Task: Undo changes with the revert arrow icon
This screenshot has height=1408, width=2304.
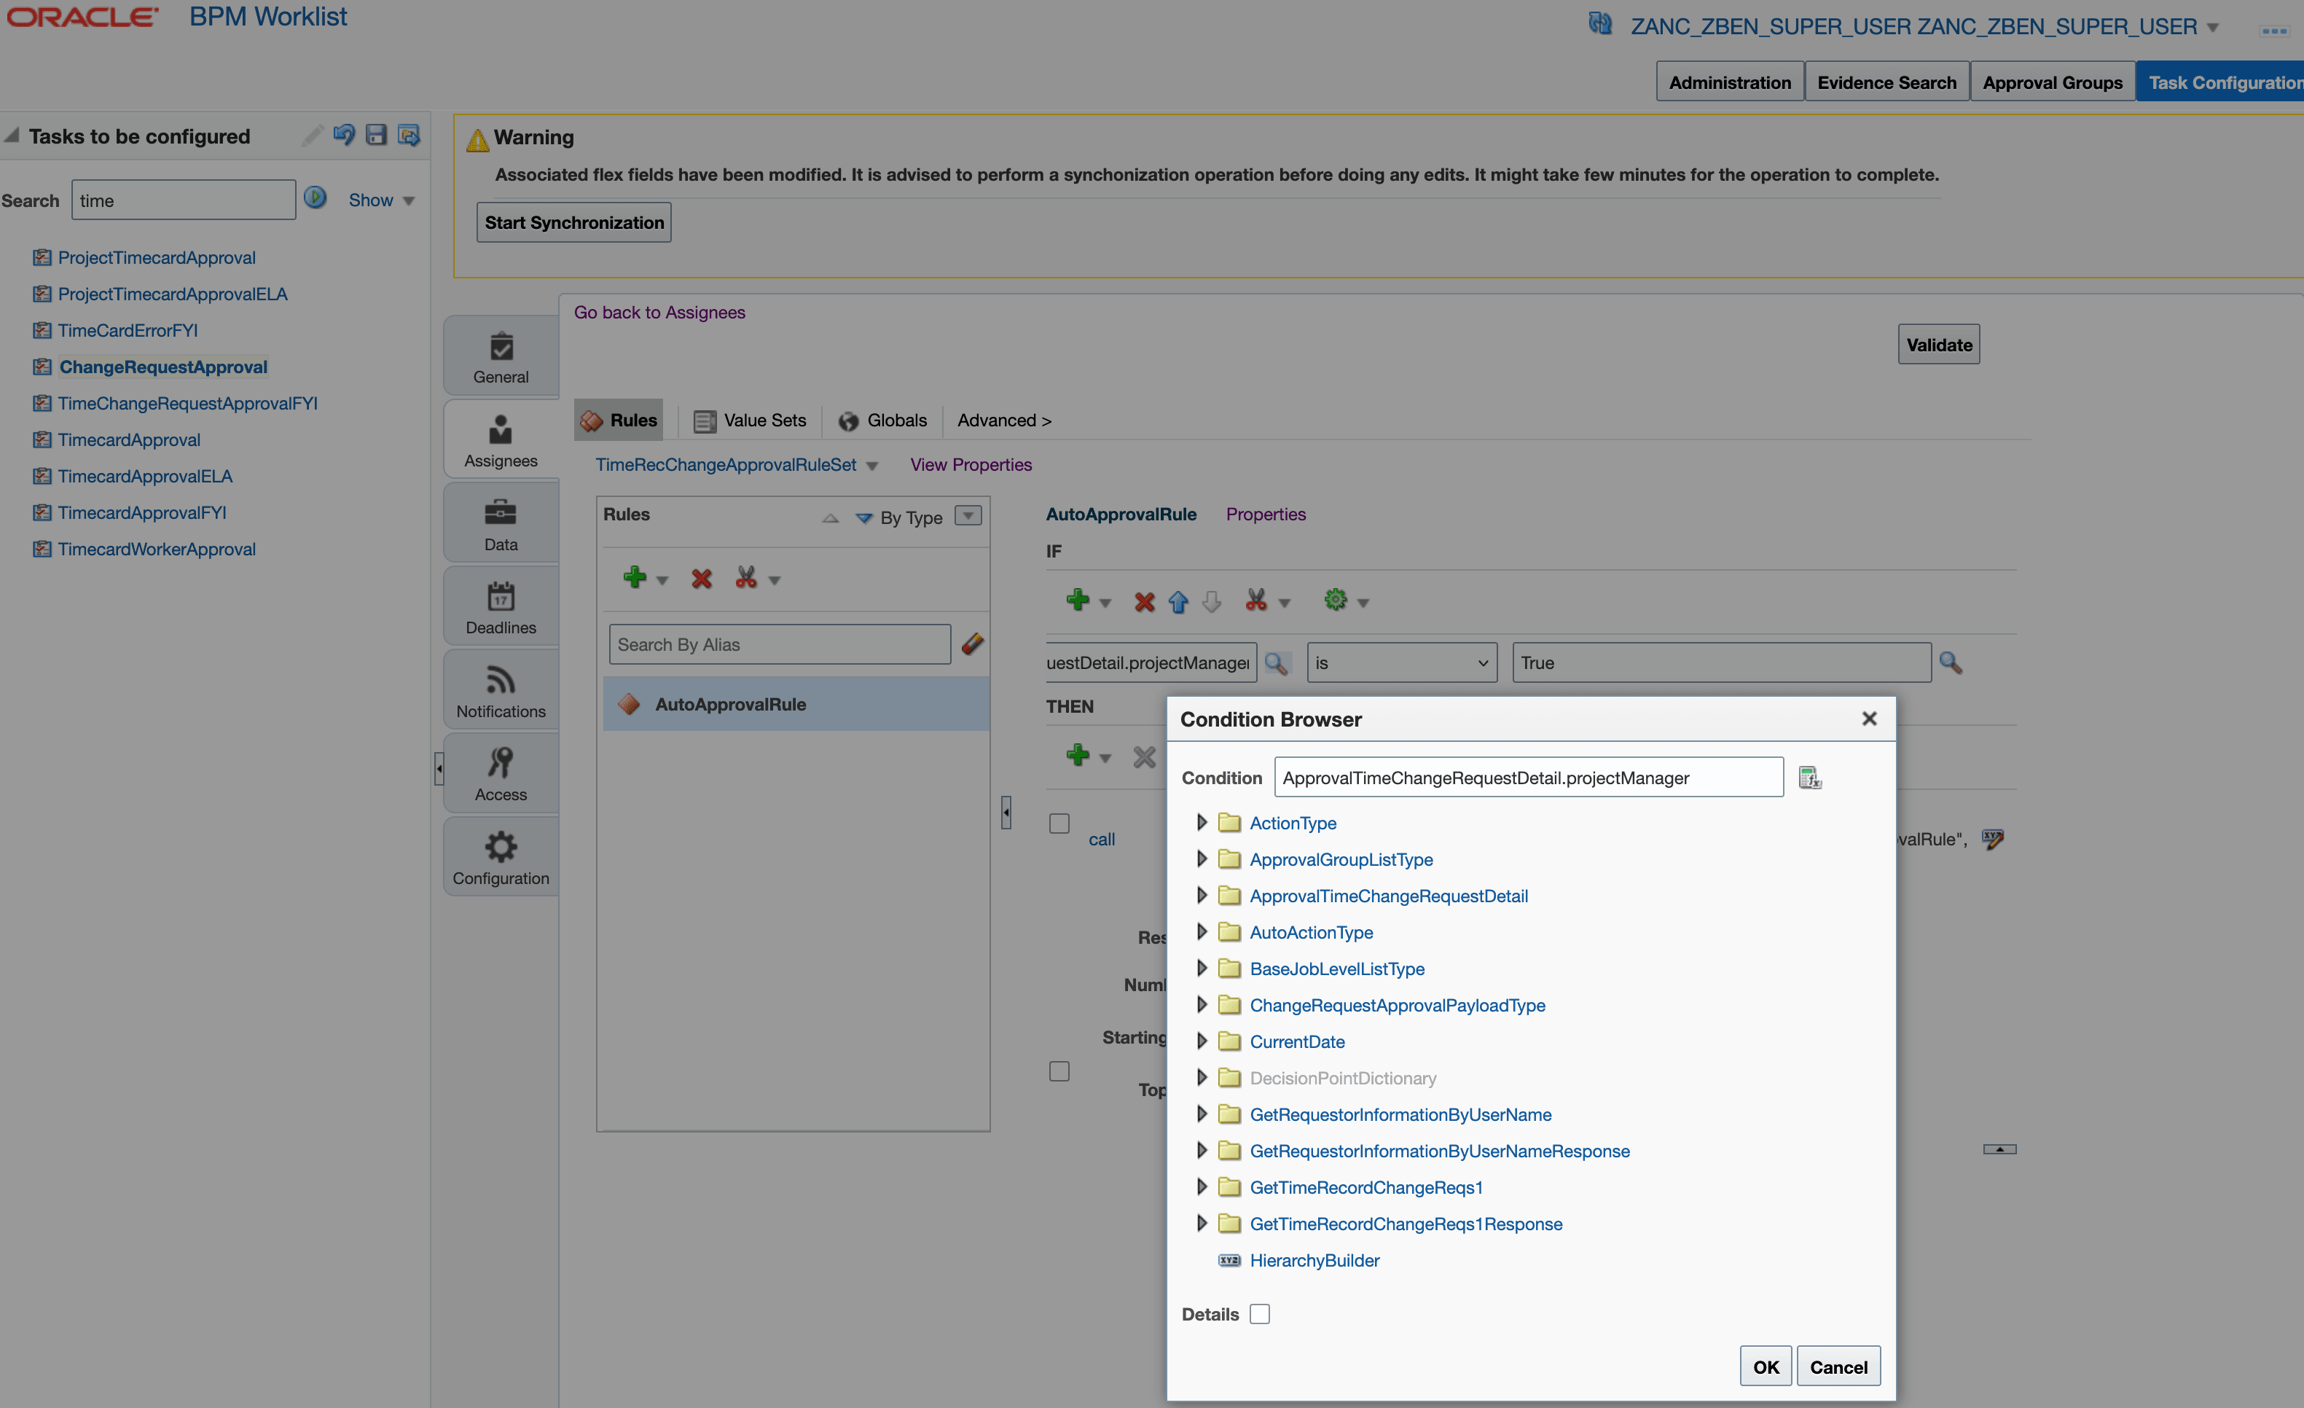Action: pos(344,136)
